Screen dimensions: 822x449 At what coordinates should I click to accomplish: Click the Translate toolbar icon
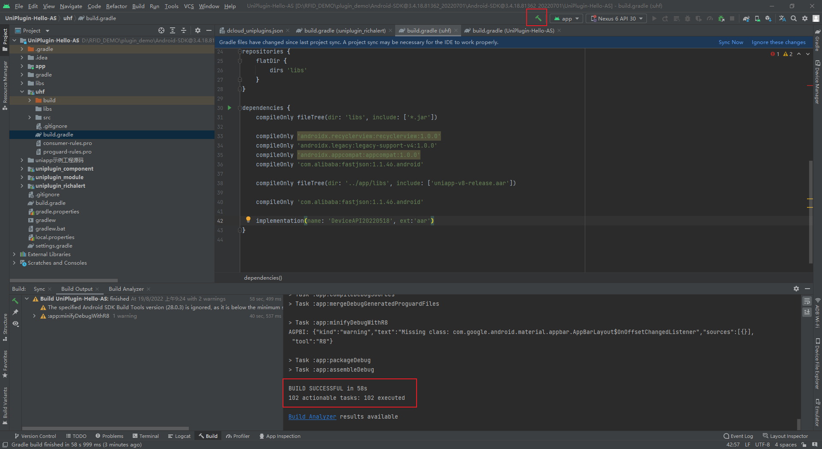782,18
